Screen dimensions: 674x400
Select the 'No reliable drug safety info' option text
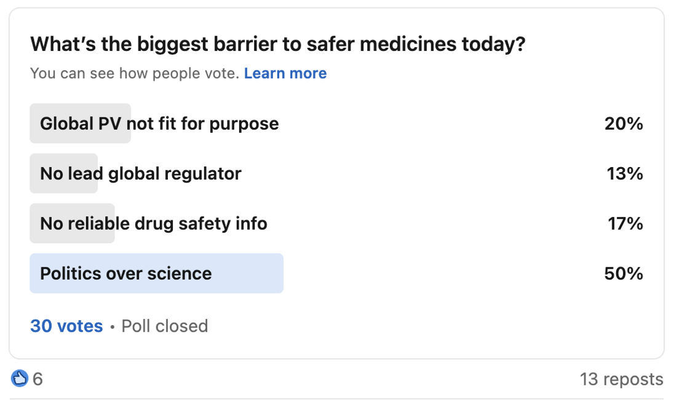154,224
